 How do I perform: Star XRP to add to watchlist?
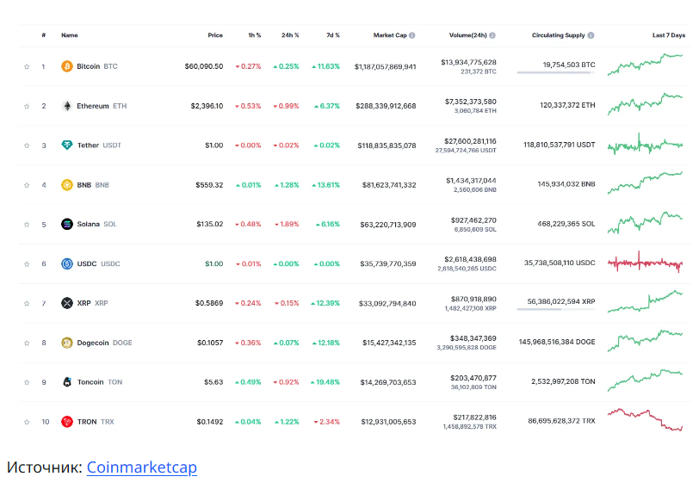27,304
